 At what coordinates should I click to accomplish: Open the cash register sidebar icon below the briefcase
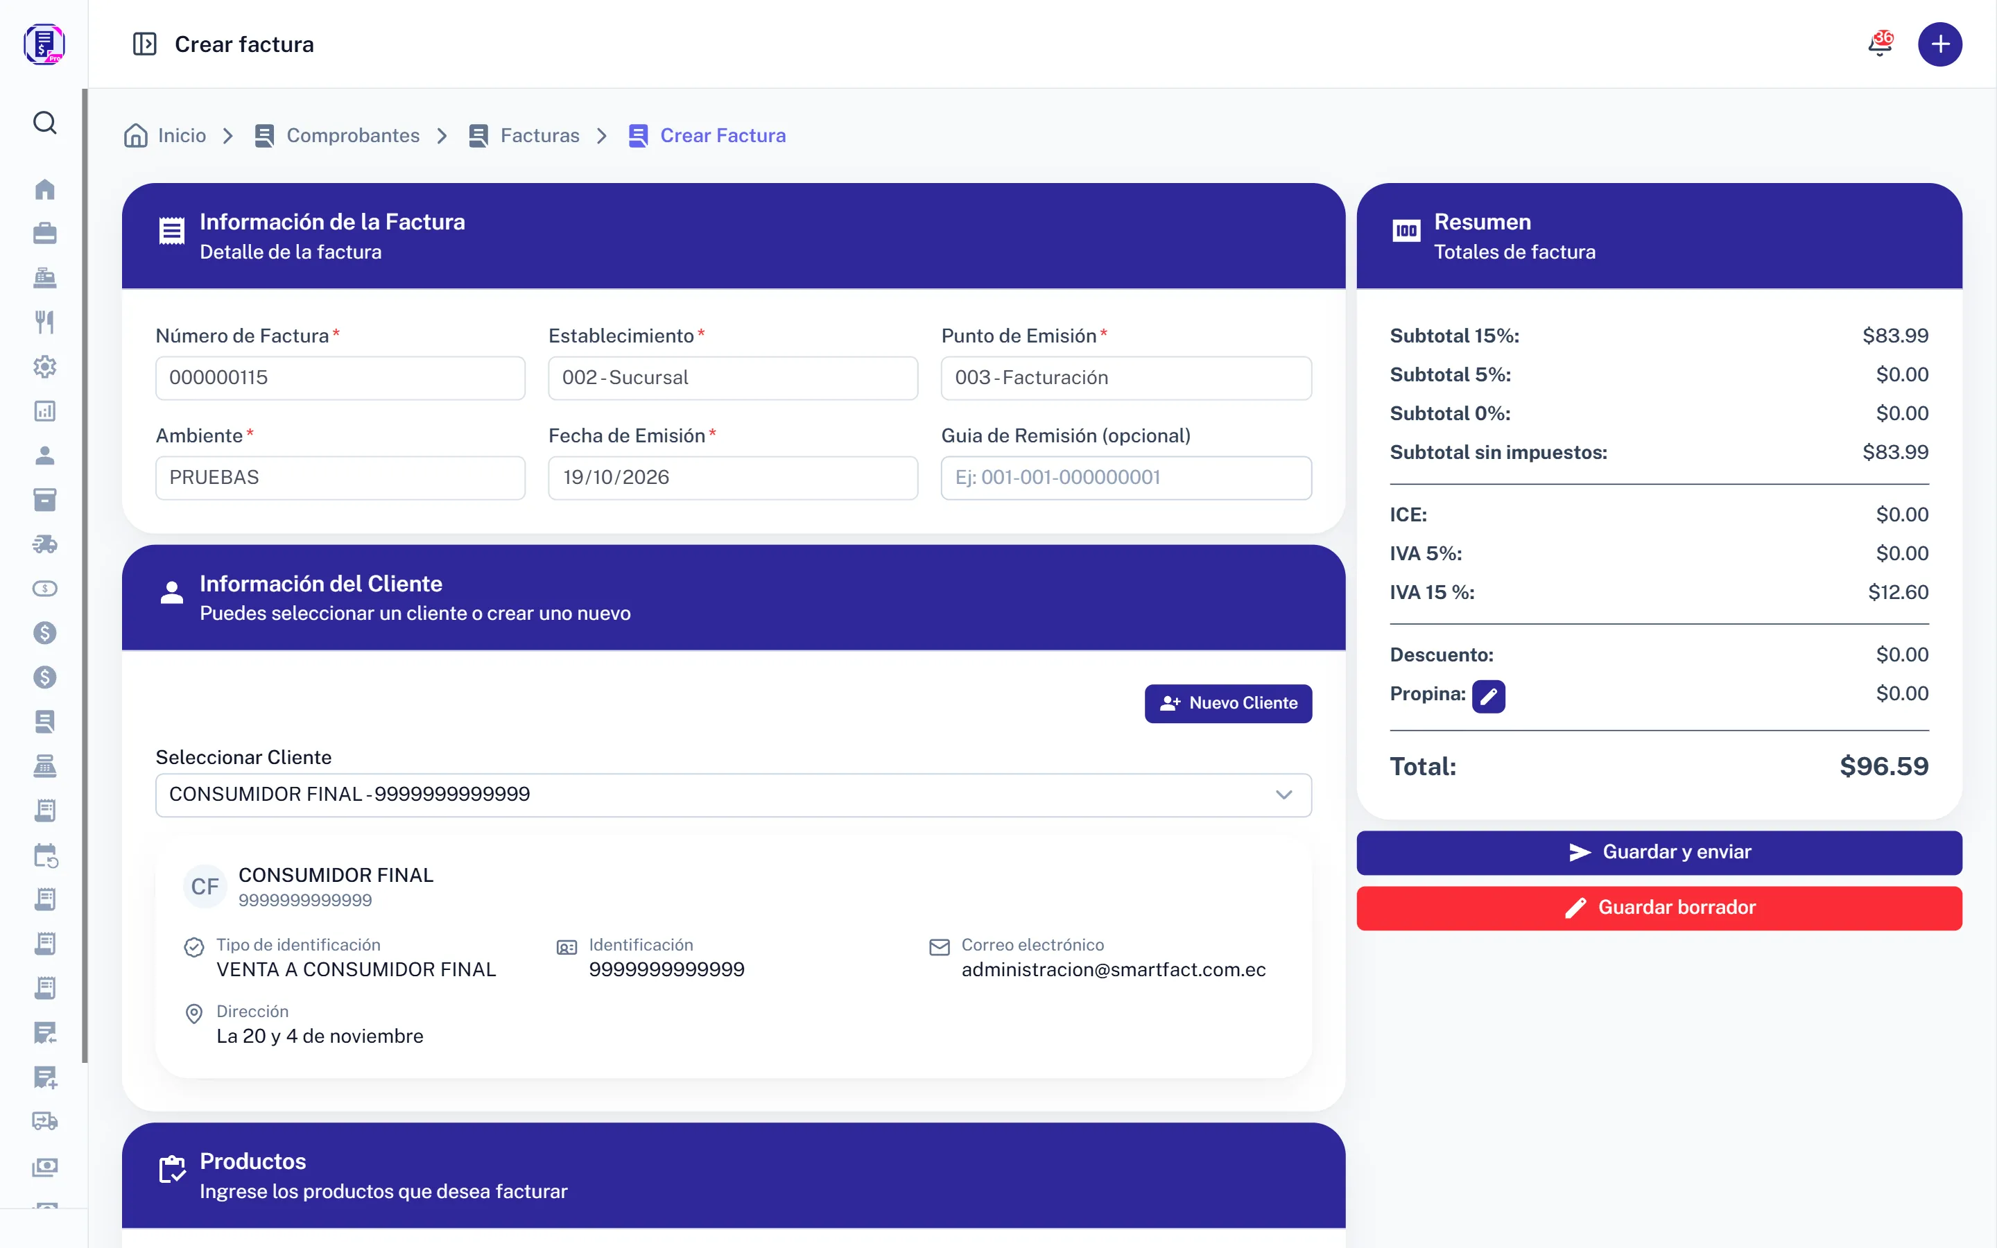point(44,278)
